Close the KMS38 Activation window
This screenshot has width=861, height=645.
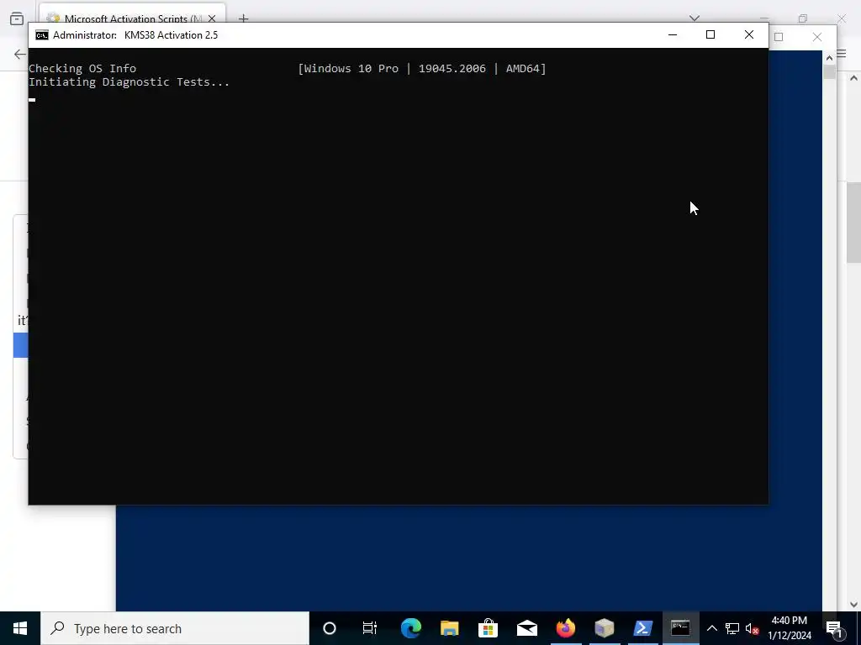pyautogui.click(x=749, y=34)
